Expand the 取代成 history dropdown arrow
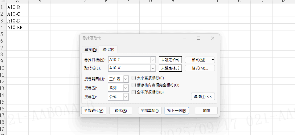The height and width of the screenshot is (135, 295). tap(153, 68)
